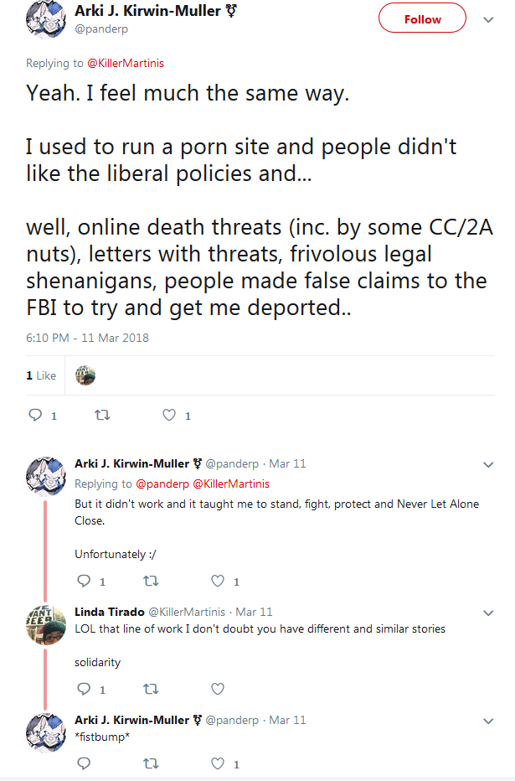Reply to the main tweet via the comment icon

click(x=35, y=415)
